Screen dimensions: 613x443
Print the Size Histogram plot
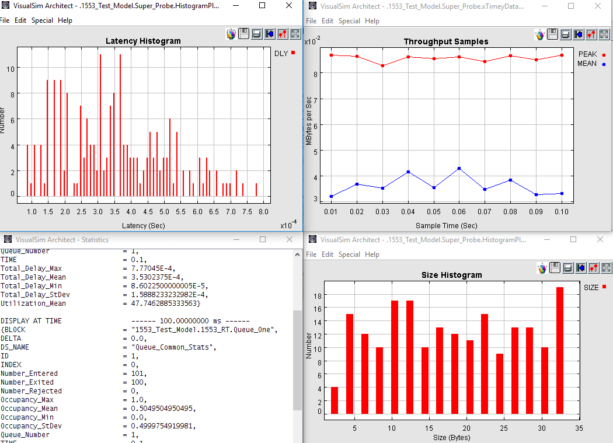click(568, 268)
